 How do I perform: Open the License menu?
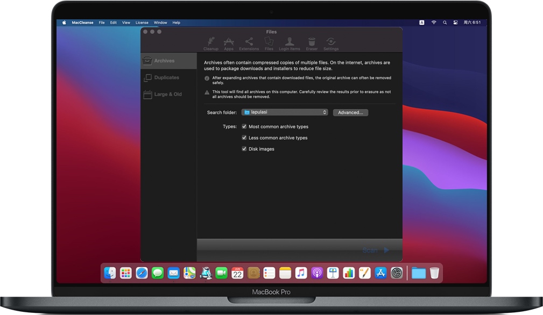pos(142,23)
